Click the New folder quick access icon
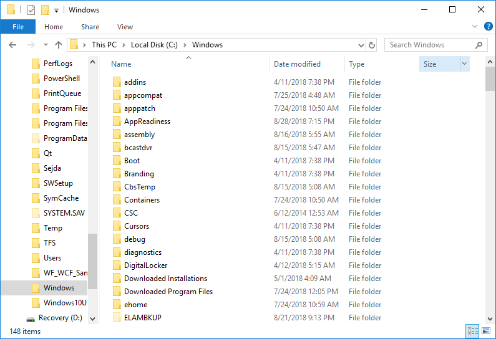 pos(45,10)
